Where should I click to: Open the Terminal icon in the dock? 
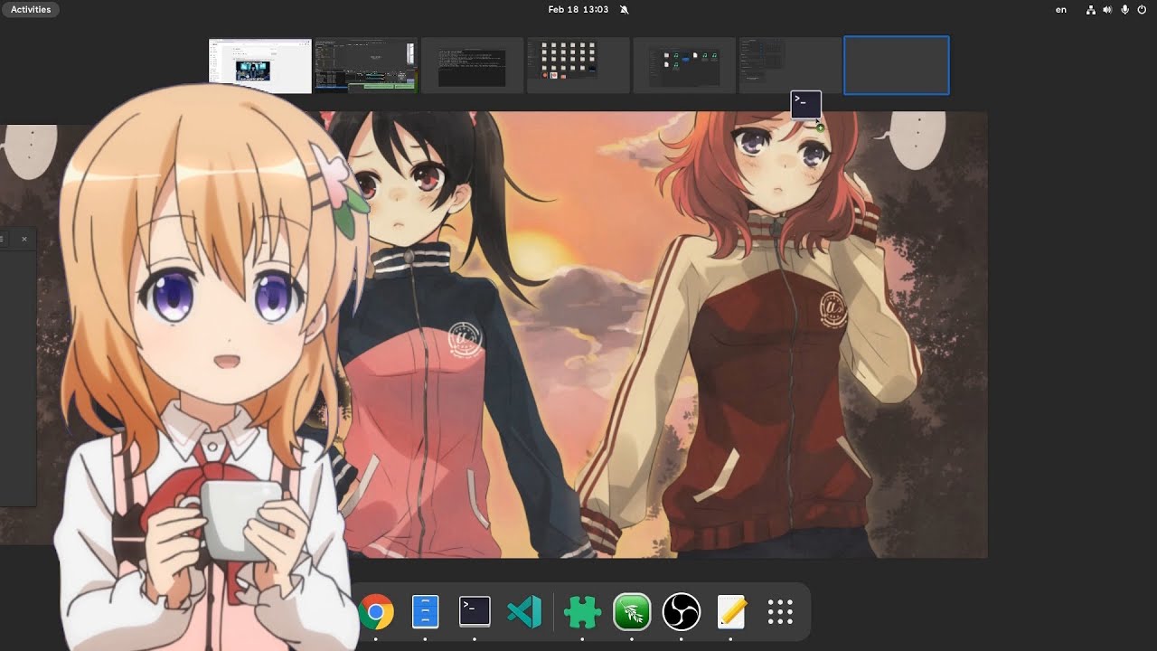point(475,611)
